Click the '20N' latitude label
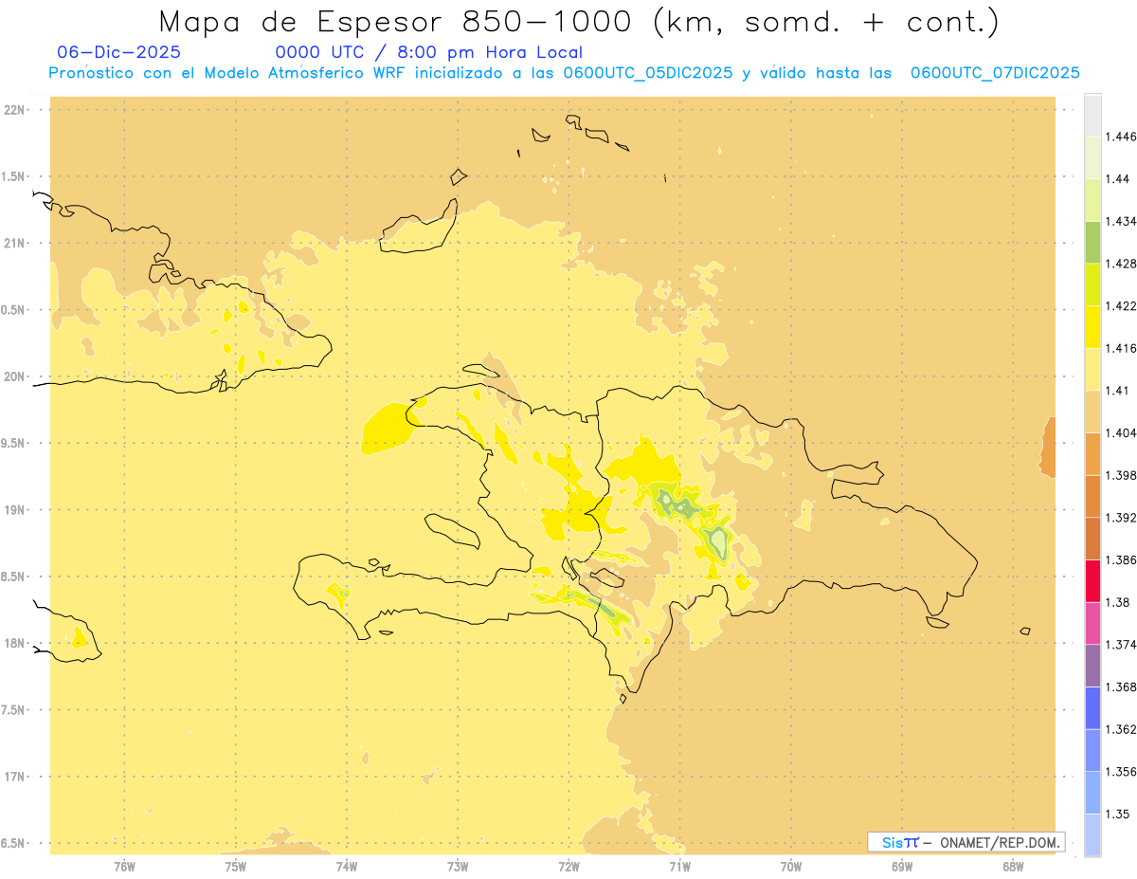The image size is (1137, 879). pyautogui.click(x=16, y=376)
